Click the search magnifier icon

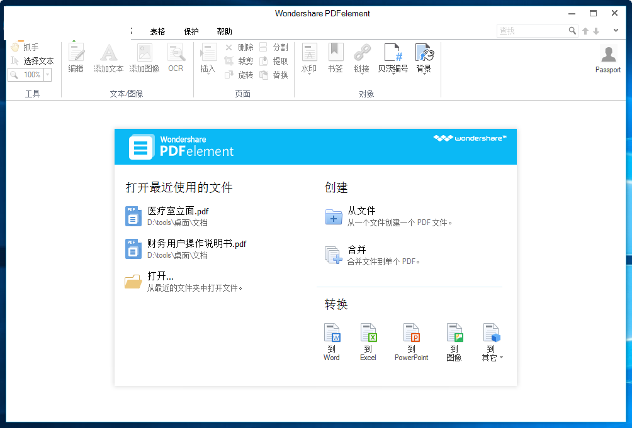[572, 31]
